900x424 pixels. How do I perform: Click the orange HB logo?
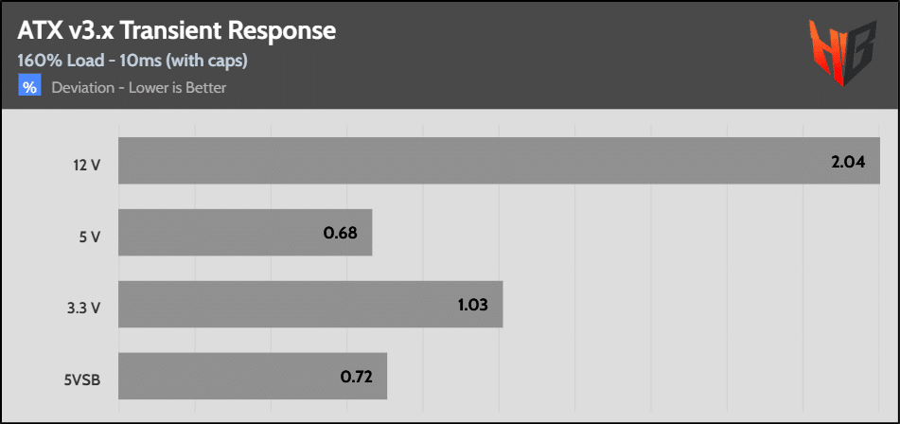(841, 52)
